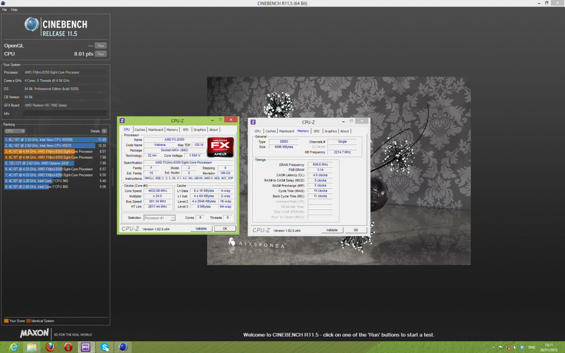Open the Help menu in Cinebench

[x=14, y=9]
